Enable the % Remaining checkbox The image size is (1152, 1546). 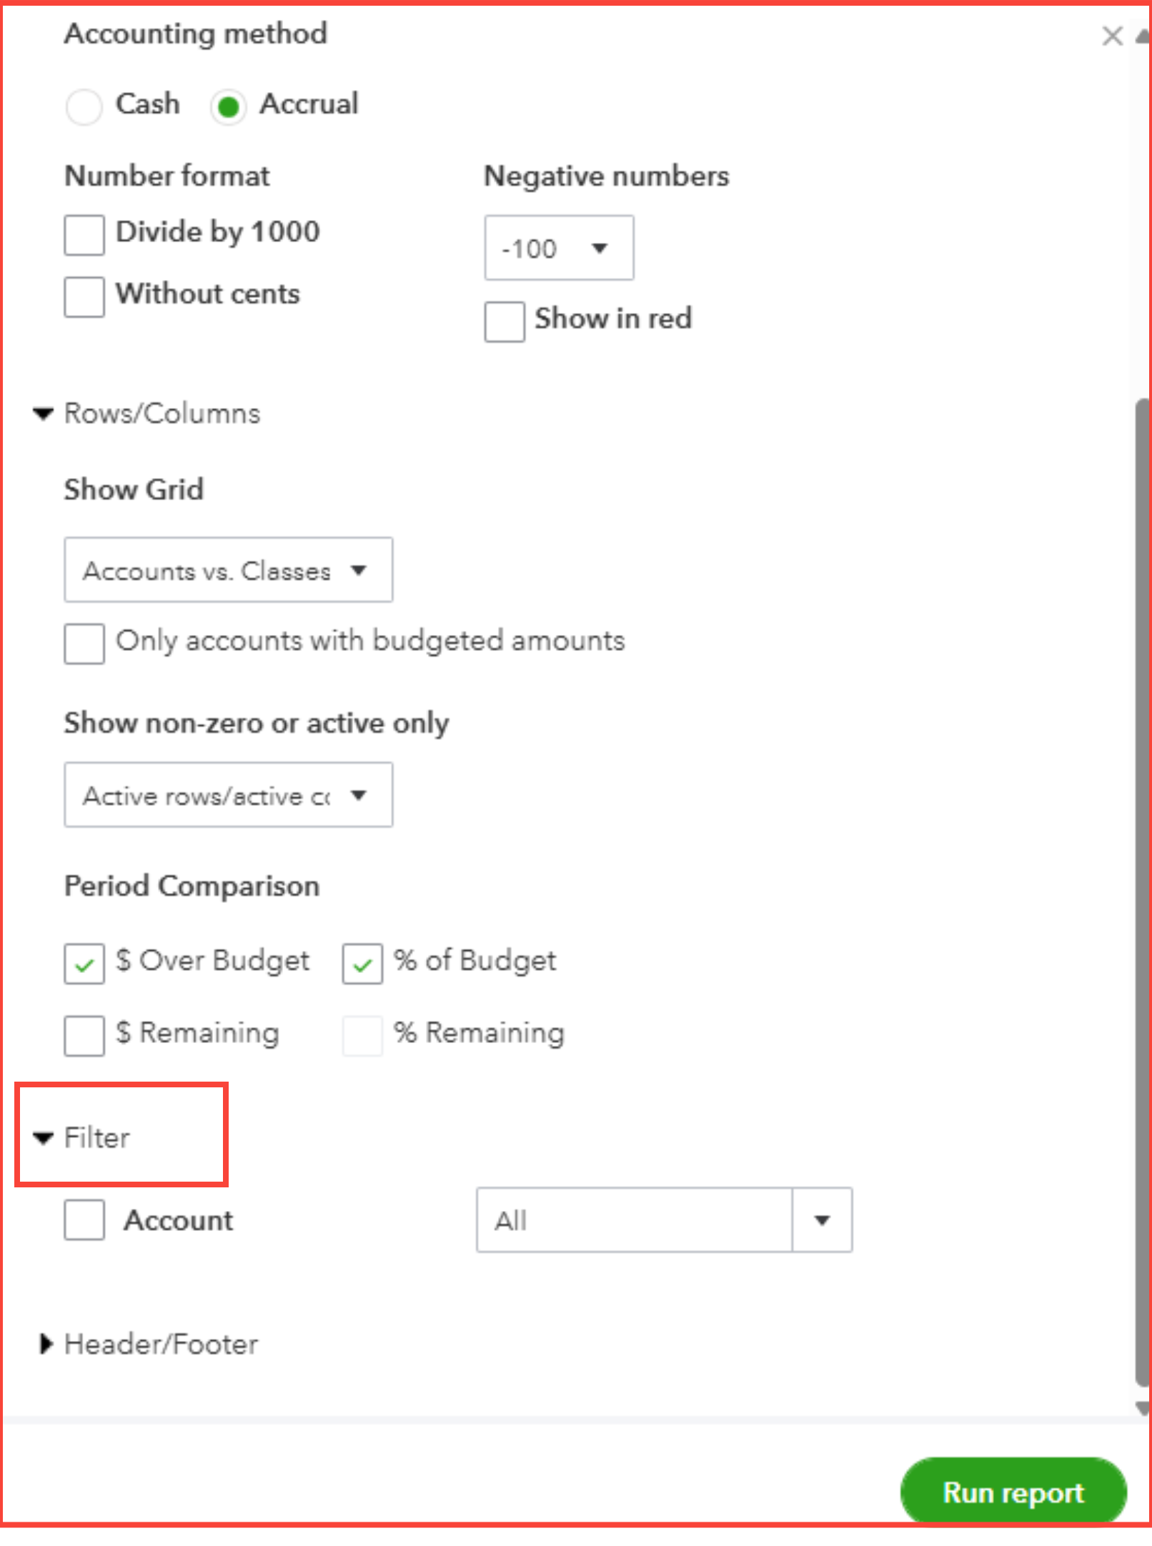pyautogui.click(x=362, y=1036)
